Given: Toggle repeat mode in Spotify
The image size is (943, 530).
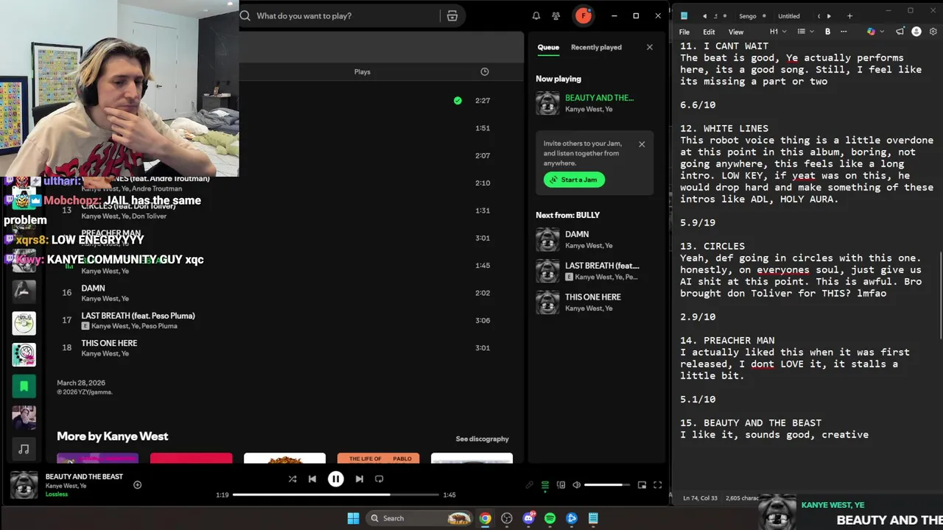Looking at the screenshot, I should click(379, 478).
